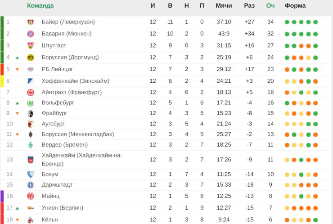
Task: Open the Stuttgart team logo
Action: coord(31,45)
